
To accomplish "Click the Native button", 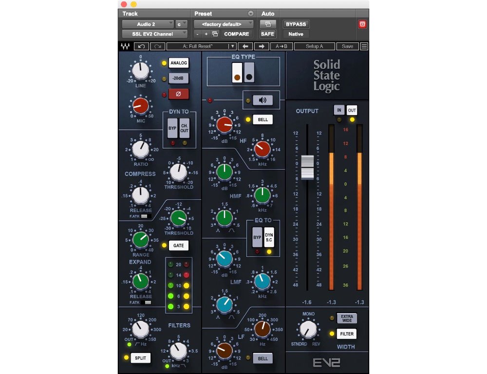I will (296, 34).
